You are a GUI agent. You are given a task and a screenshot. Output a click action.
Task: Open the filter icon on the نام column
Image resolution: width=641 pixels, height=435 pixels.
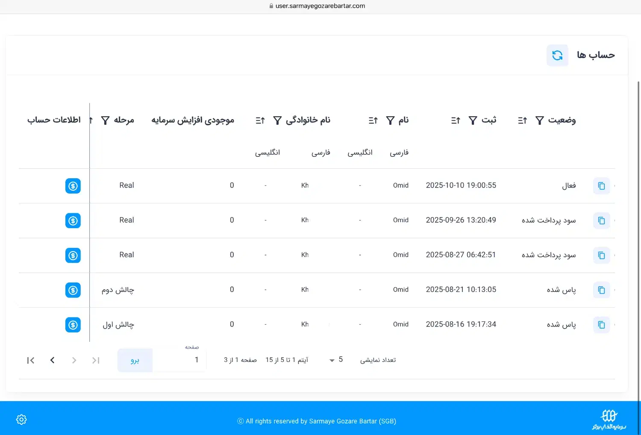390,120
